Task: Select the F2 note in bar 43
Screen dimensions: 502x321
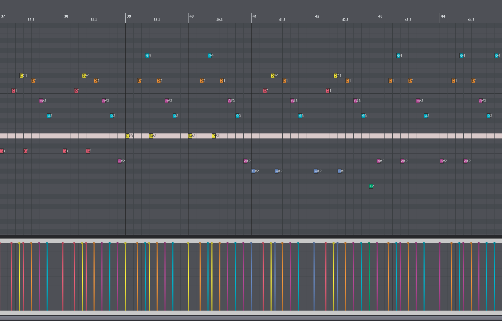Action: [372, 186]
